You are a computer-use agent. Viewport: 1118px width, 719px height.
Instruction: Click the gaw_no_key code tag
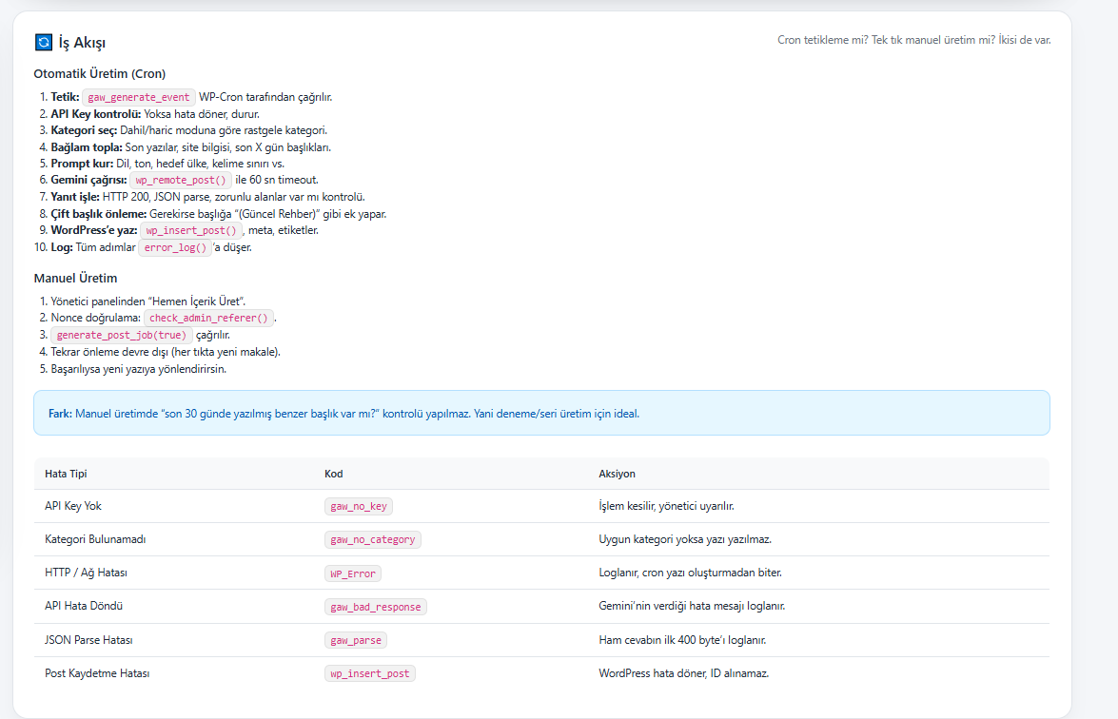point(359,507)
